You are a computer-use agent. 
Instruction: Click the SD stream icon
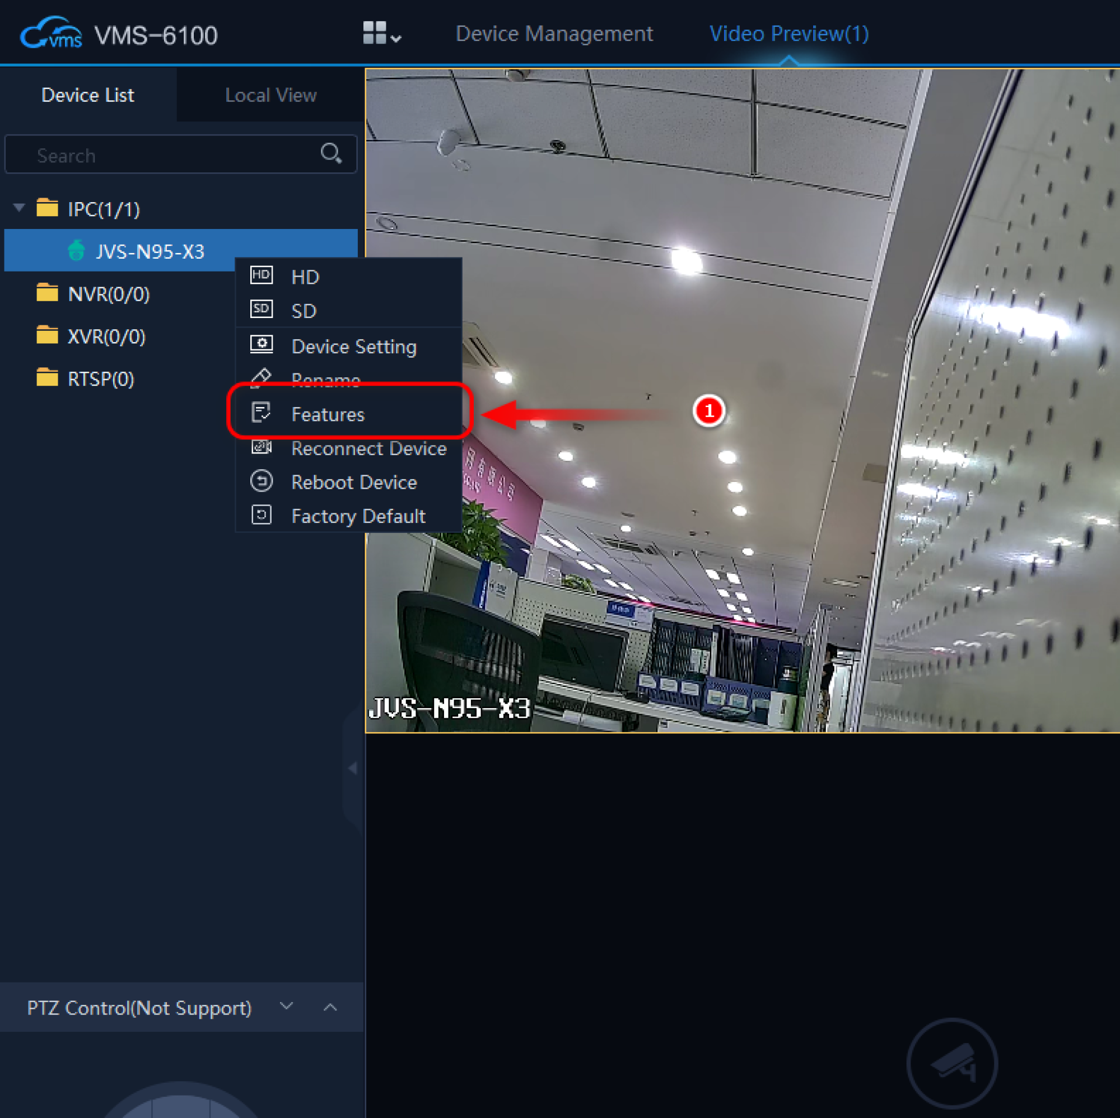pos(261,309)
